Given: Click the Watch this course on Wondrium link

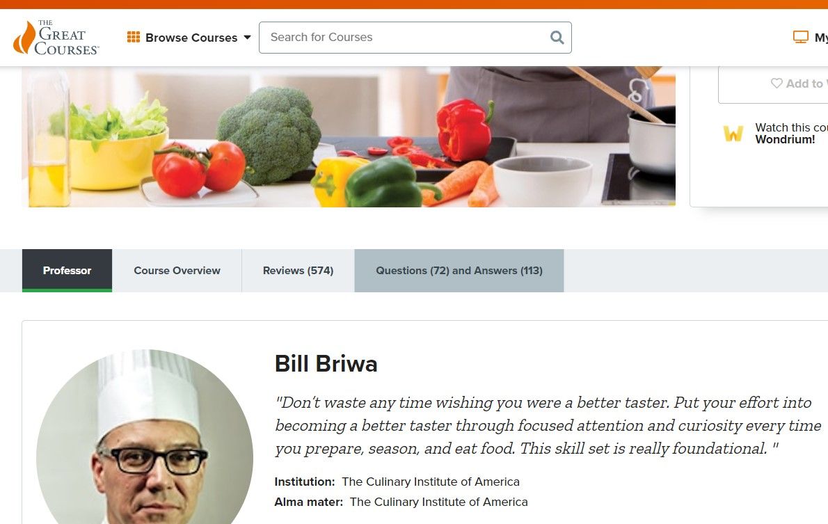Looking at the screenshot, I should [791, 134].
